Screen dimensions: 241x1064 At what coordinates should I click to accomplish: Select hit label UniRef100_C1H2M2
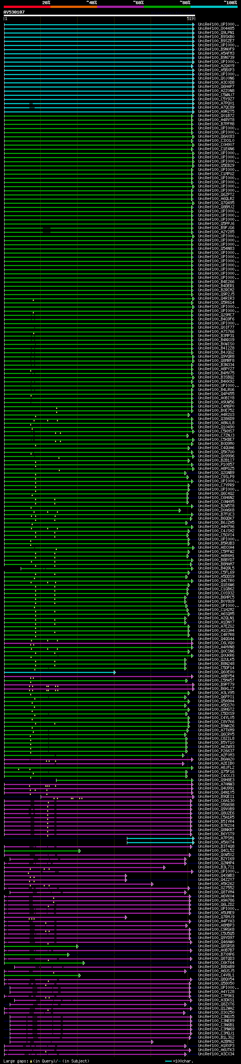216,610
